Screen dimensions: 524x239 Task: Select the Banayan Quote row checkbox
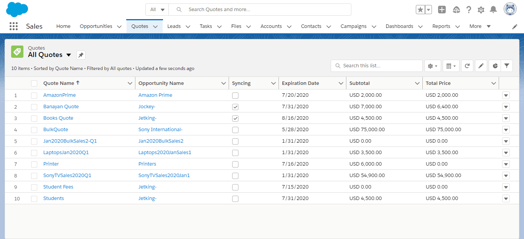point(34,107)
